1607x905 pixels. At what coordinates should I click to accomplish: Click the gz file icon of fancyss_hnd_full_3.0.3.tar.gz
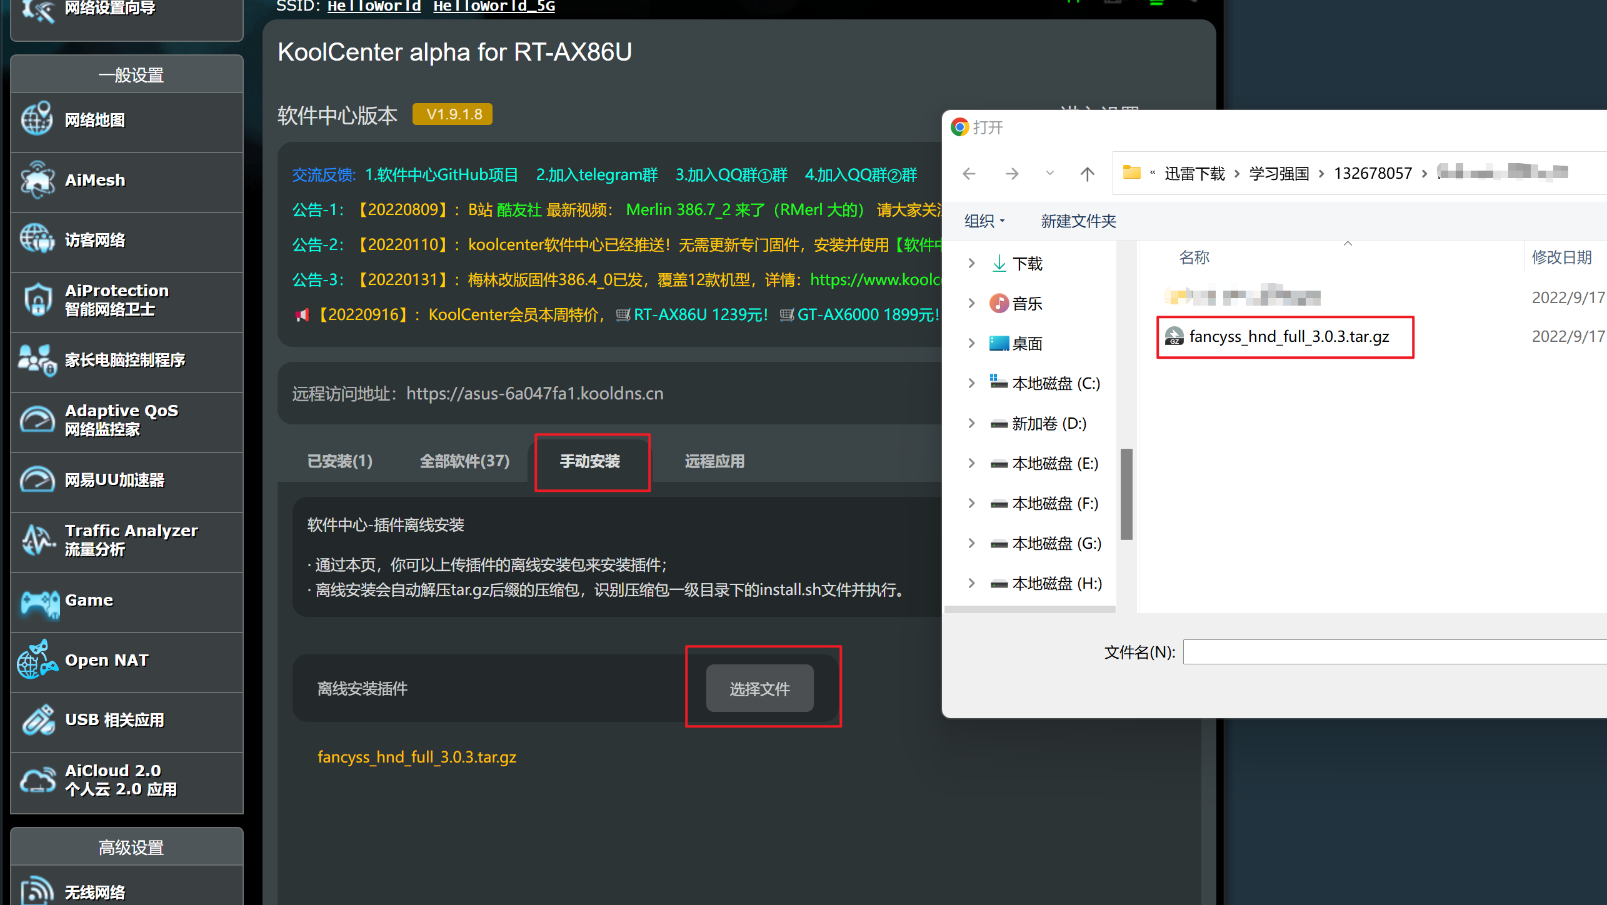click(x=1174, y=336)
